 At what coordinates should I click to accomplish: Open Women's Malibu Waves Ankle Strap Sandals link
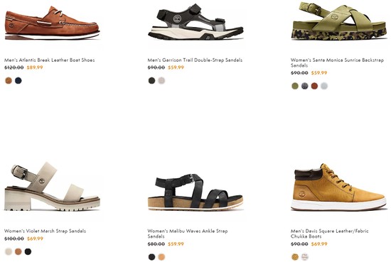coord(188,234)
